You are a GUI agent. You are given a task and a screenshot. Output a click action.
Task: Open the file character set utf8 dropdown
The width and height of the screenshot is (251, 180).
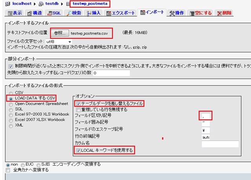point(59,41)
